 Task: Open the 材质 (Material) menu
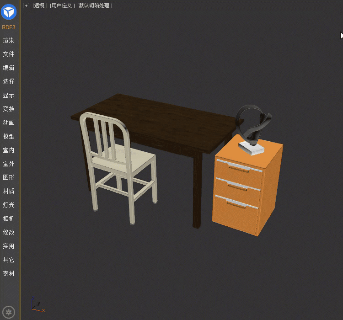pyautogui.click(x=9, y=191)
